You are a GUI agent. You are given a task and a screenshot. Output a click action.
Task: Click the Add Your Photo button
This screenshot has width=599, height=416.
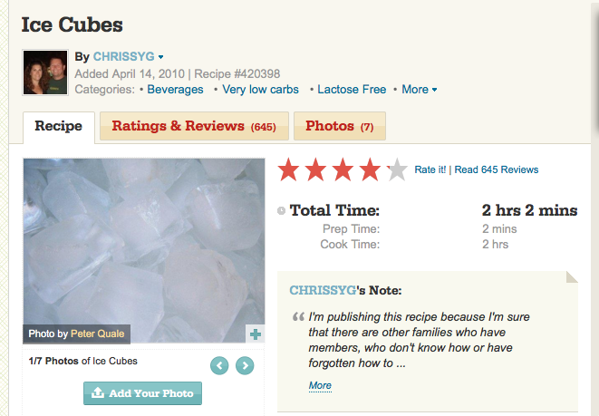pos(142,392)
